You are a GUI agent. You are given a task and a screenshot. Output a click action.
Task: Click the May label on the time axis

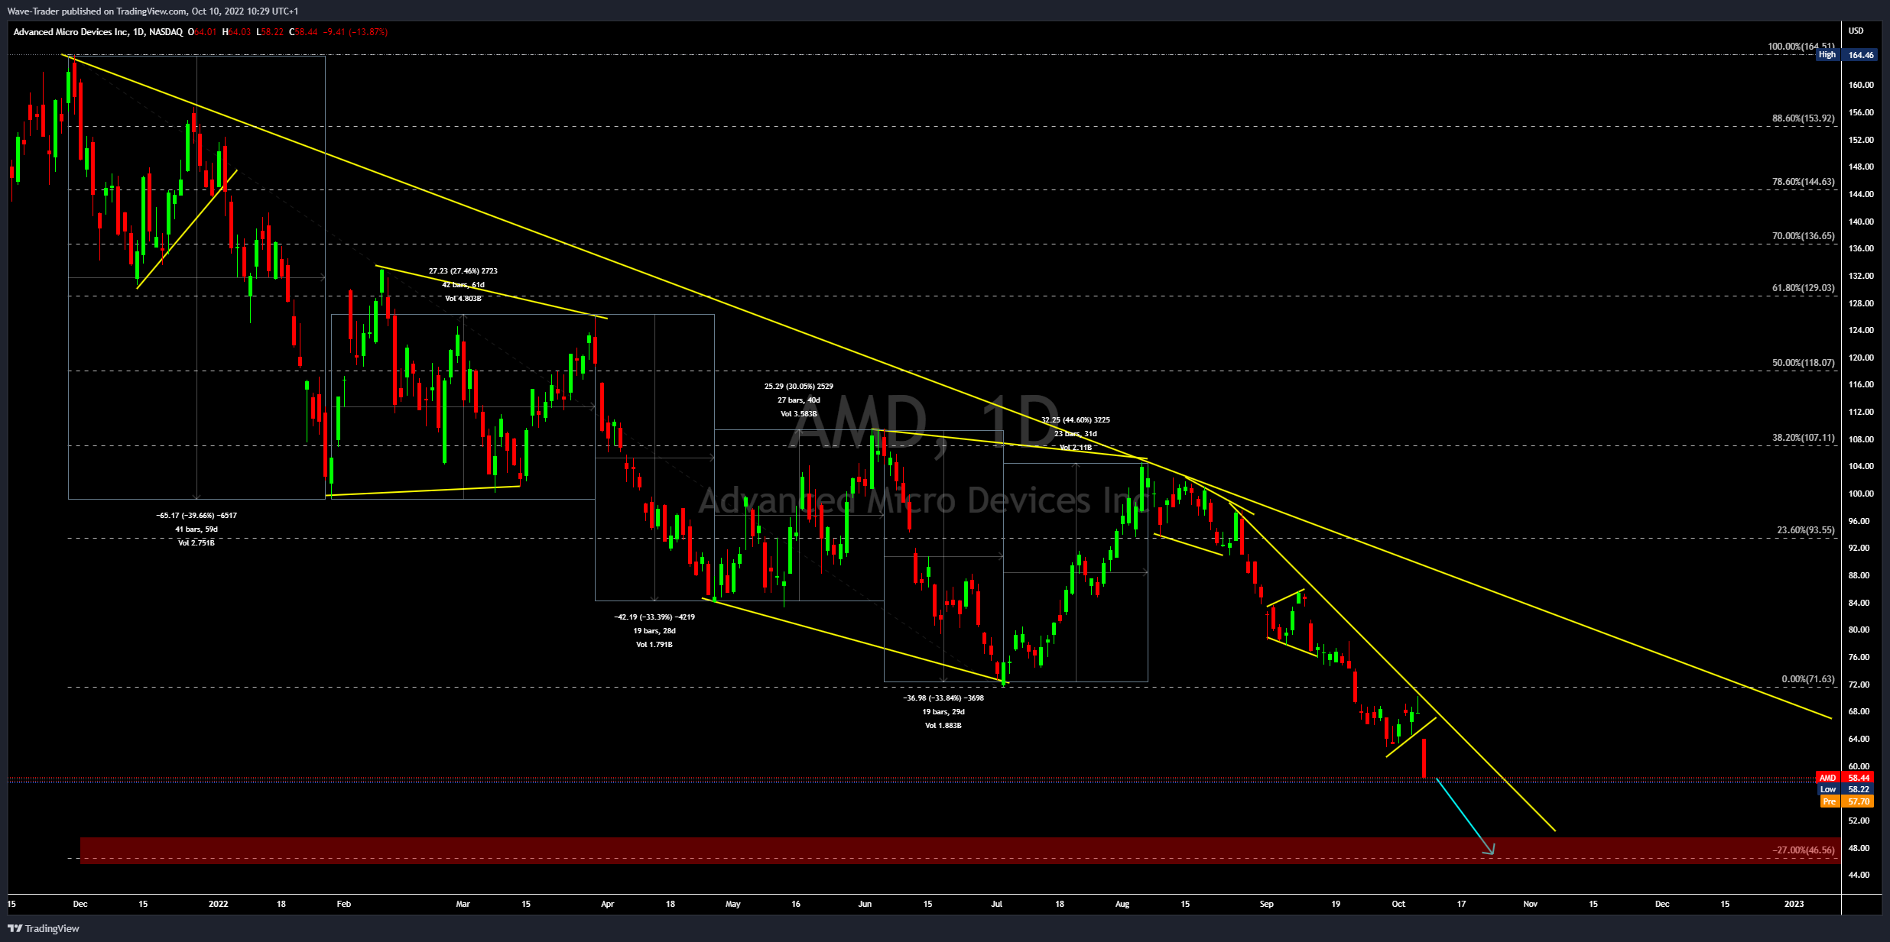[x=733, y=904]
